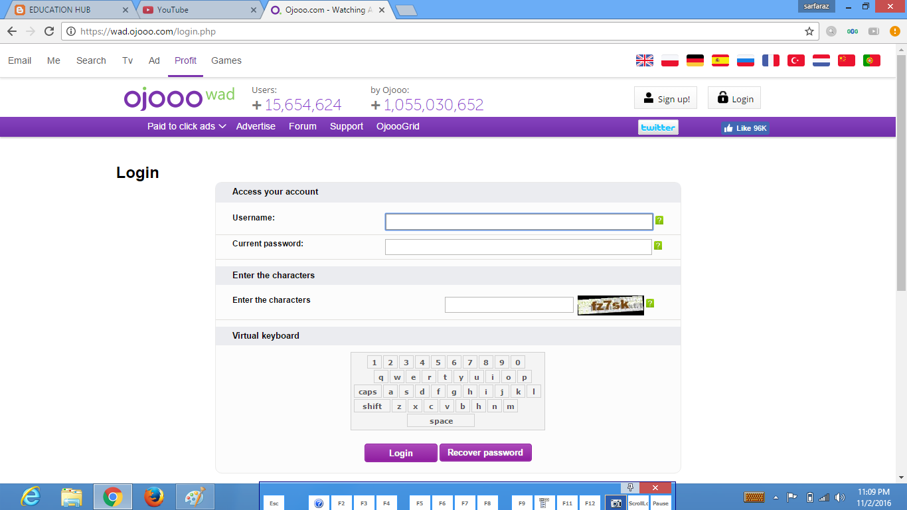Click the help icon beside Current password field
Screen dimensions: 907x510
[658, 246]
